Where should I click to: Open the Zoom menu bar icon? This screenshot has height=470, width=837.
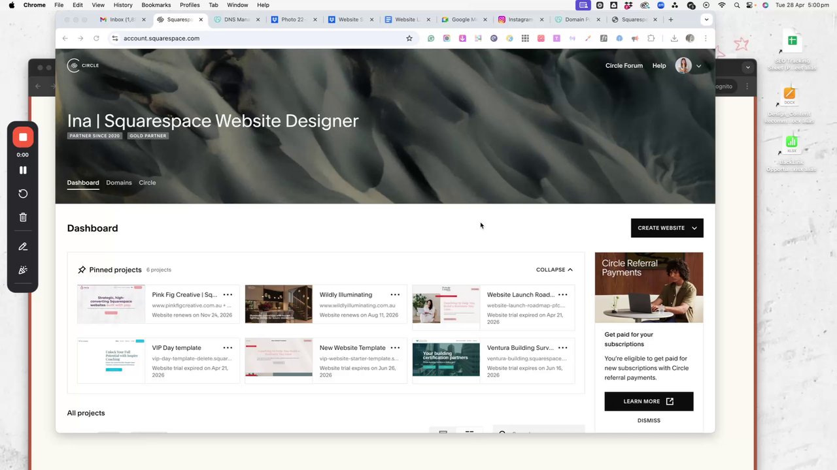pyautogui.click(x=660, y=5)
